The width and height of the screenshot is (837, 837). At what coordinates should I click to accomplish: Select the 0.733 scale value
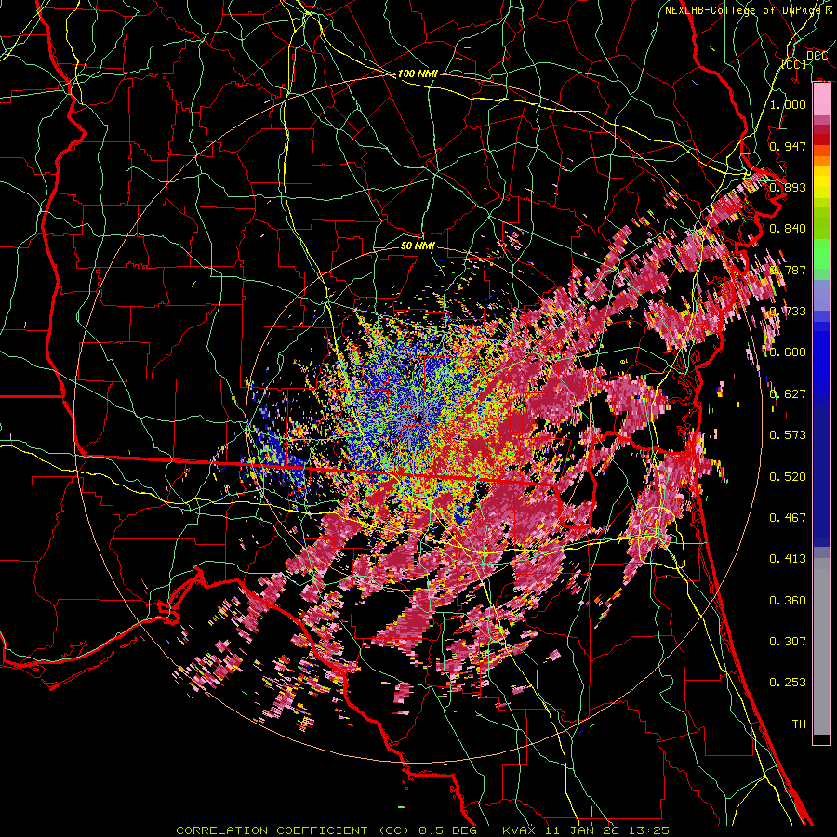coord(788,312)
